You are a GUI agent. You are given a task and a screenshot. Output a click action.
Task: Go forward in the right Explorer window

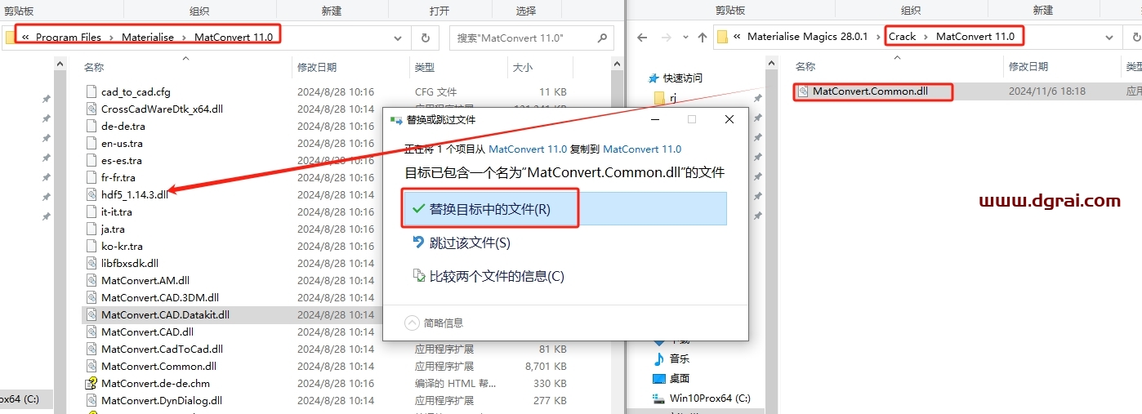pyautogui.click(x=667, y=38)
